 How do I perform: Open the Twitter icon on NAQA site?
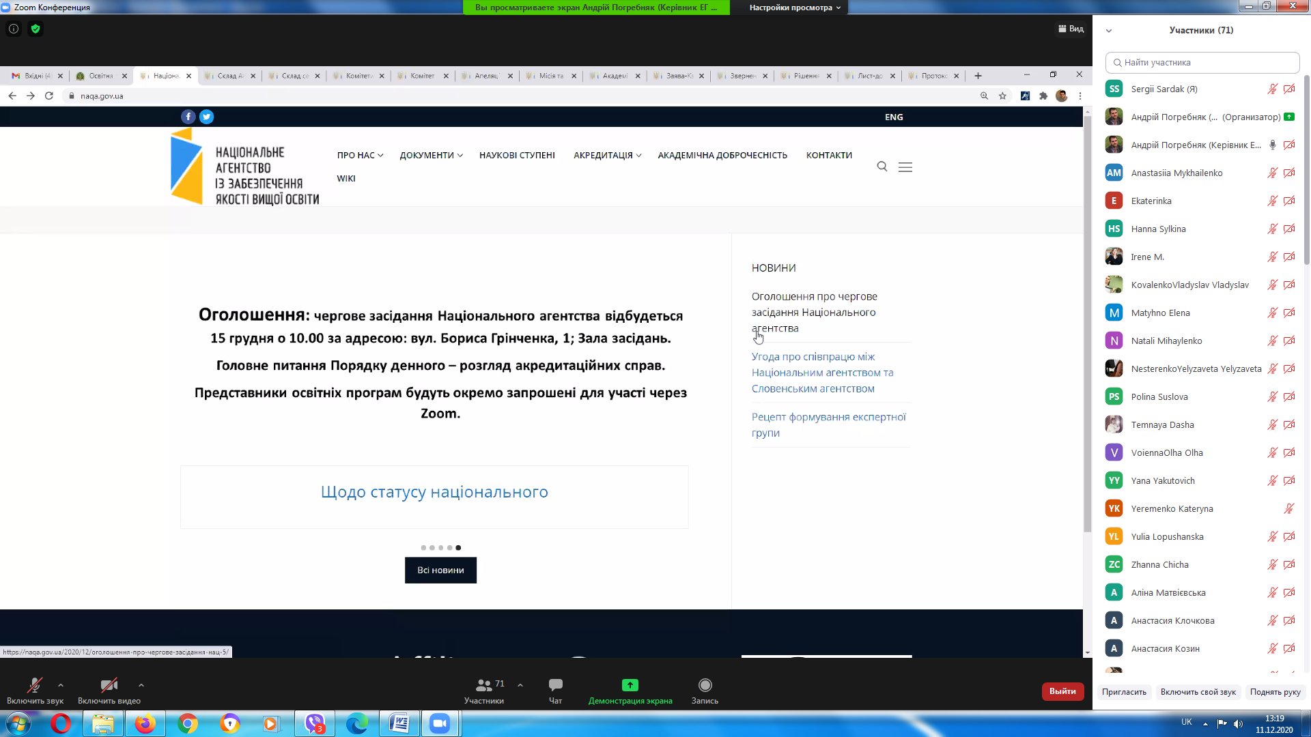pos(206,117)
